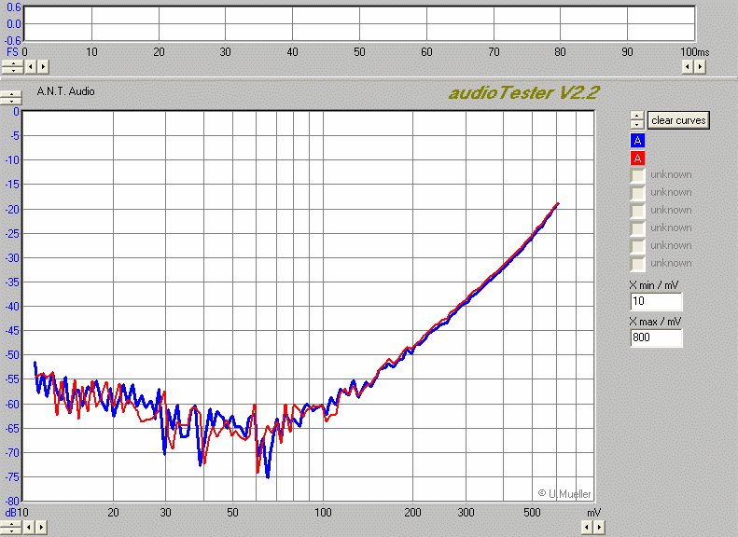Toggle the last unknown curve checkbox

(x=637, y=264)
